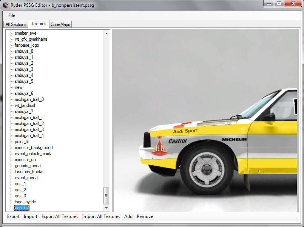
Task: Select the shibuya_4 texture
Action: (24, 75)
